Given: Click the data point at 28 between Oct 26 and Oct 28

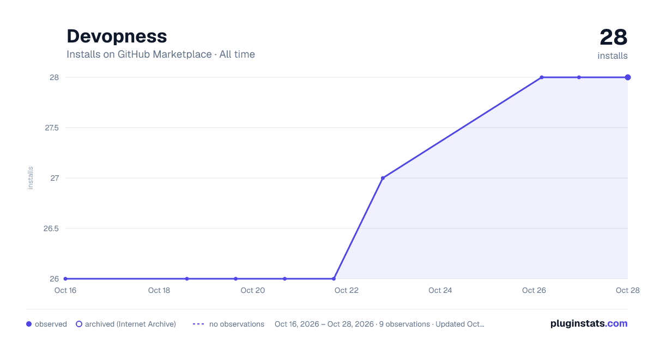Looking at the screenshot, I should point(579,77).
